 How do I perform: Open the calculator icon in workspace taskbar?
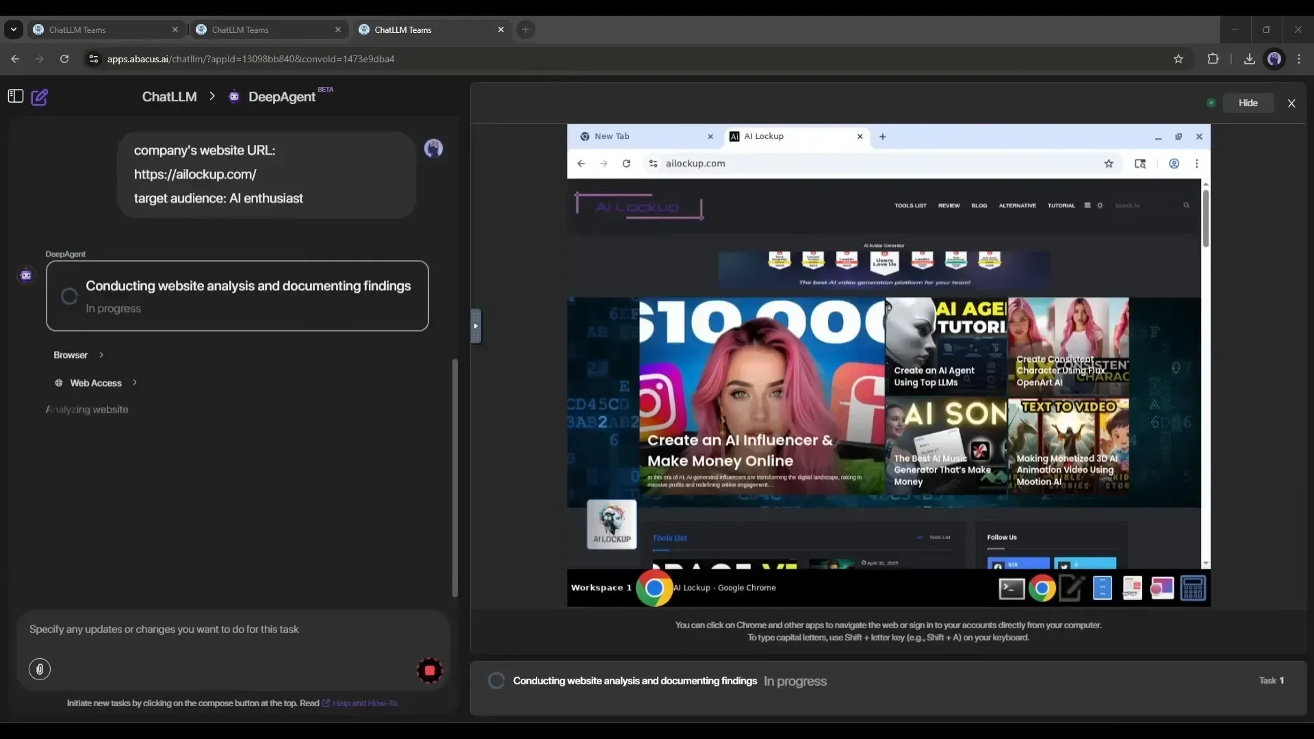1193,588
